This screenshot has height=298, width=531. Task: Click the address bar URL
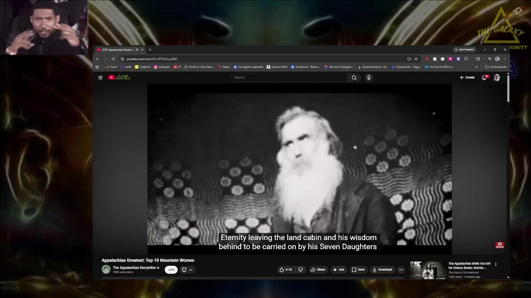click(x=152, y=59)
